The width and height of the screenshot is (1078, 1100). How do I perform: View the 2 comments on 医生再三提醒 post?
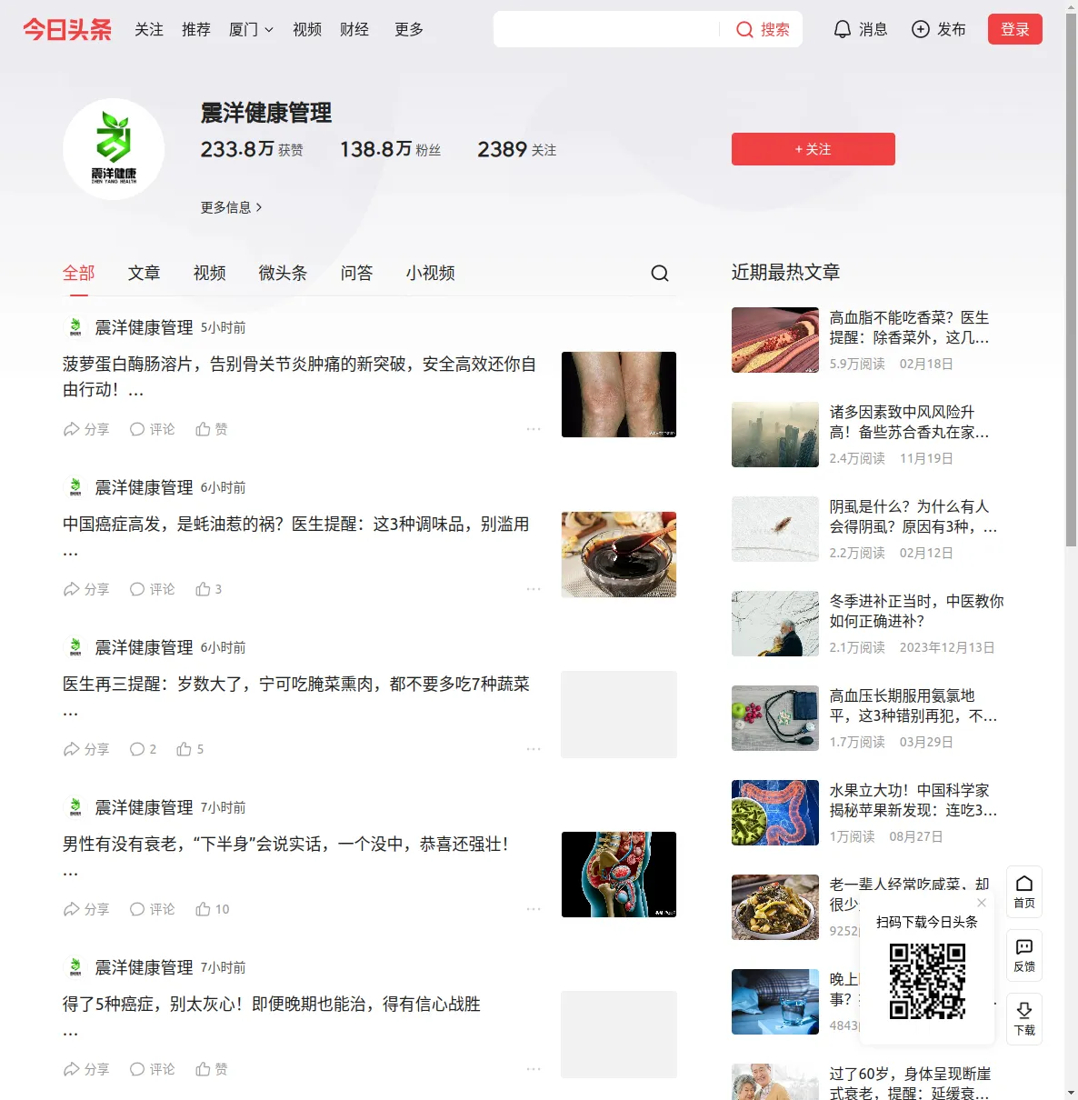(x=143, y=749)
